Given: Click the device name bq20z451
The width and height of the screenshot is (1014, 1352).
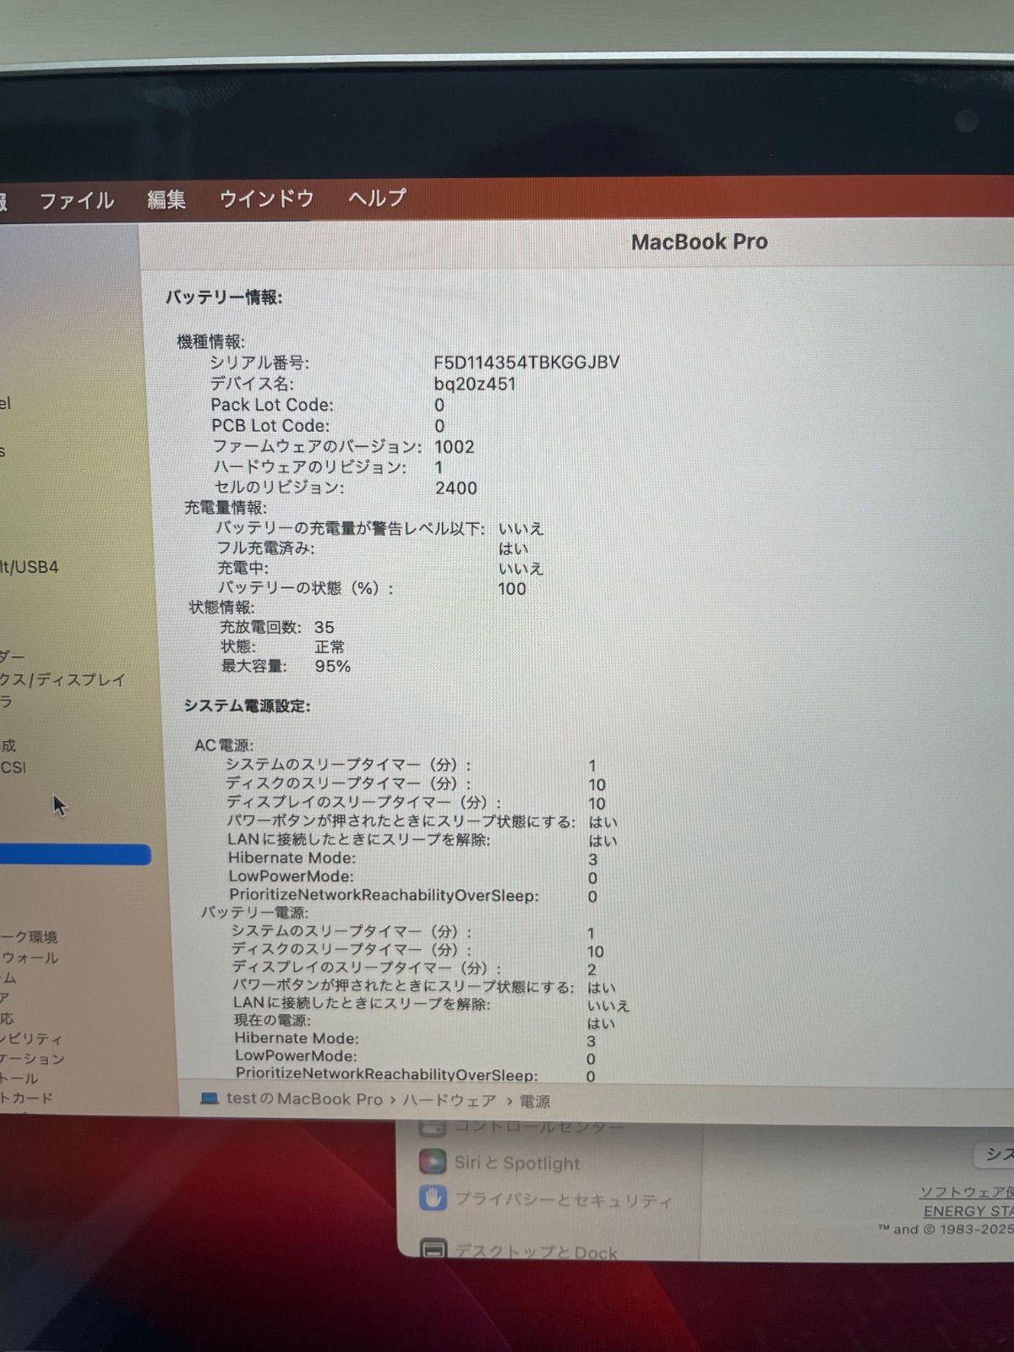Looking at the screenshot, I should pyautogui.click(x=474, y=384).
